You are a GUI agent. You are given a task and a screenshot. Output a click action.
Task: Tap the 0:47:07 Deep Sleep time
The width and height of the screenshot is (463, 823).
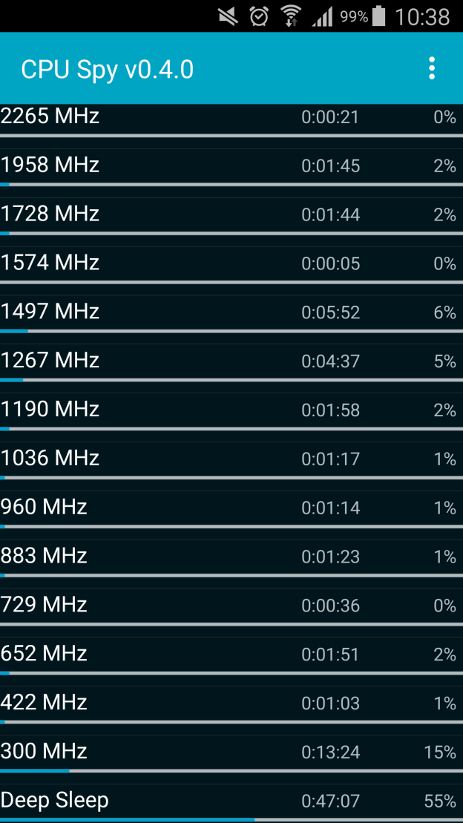[330, 801]
